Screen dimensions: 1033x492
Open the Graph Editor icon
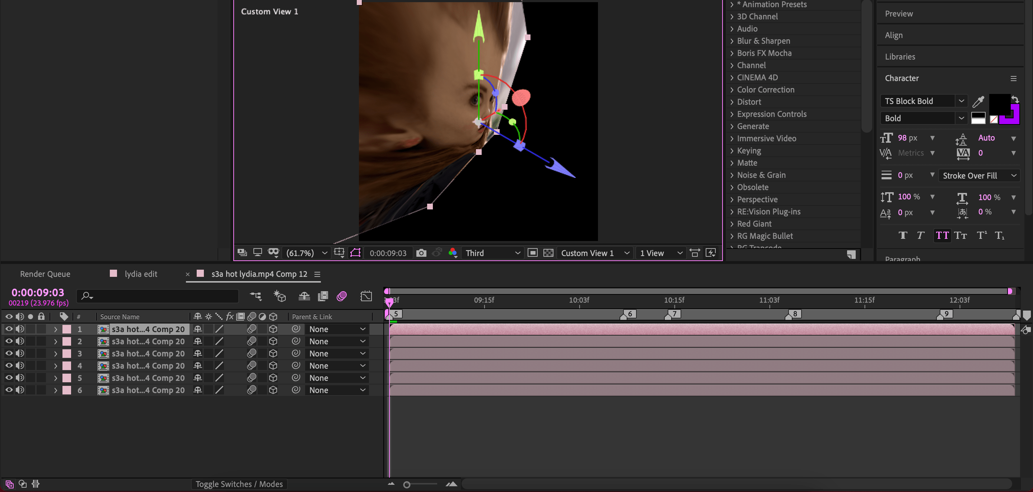366,296
